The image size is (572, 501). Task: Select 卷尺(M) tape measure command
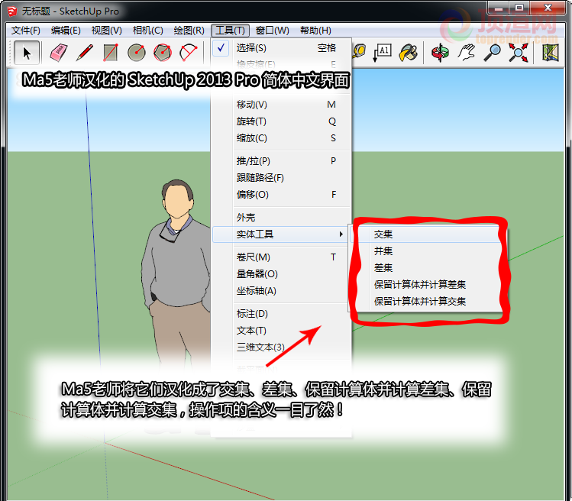point(281,257)
